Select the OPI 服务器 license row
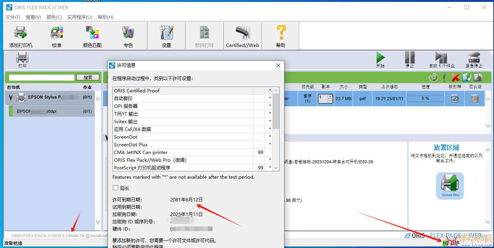 [x=193, y=106]
